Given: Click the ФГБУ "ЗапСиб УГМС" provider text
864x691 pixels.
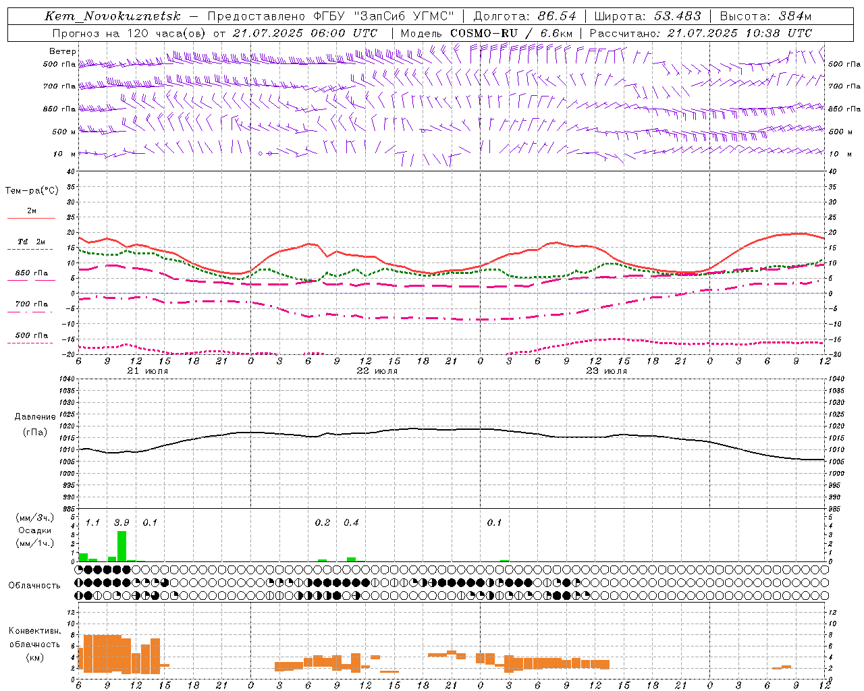Looking at the screenshot, I should 385,16.
